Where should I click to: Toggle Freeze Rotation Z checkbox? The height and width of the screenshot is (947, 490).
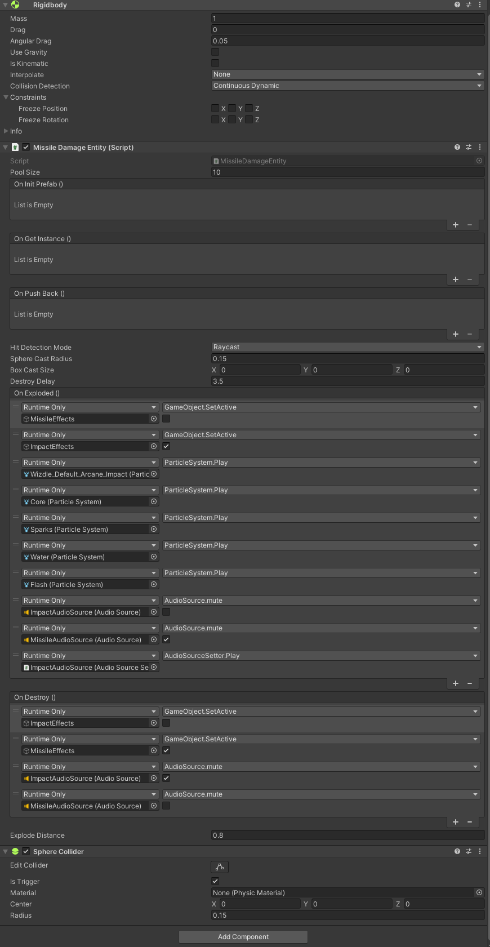249,119
